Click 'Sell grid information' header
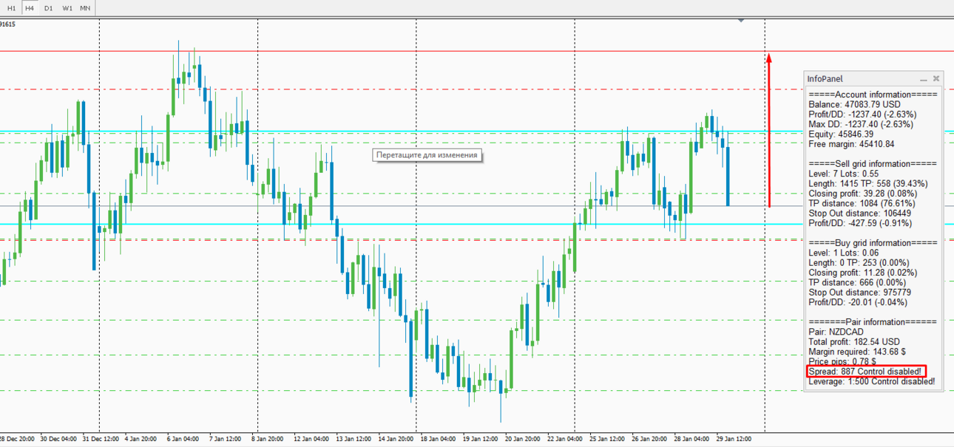The height and width of the screenshot is (447, 954). tap(873, 164)
